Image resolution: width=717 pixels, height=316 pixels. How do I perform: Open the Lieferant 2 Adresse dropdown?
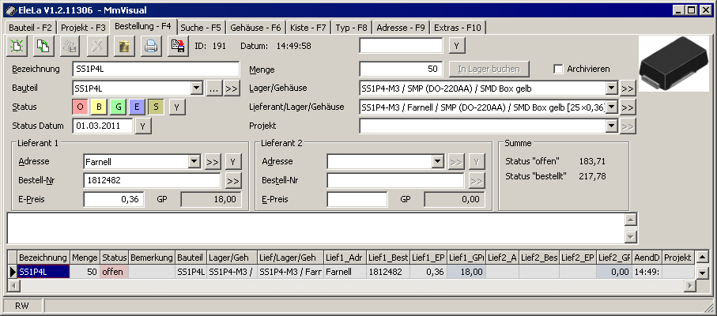coord(438,162)
